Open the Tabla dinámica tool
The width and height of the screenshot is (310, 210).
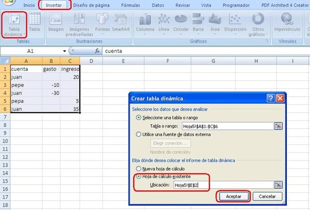[14, 25]
